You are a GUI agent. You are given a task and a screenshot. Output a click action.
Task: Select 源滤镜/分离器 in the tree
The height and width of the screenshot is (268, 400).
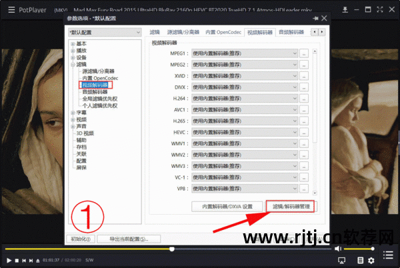tap(98, 71)
